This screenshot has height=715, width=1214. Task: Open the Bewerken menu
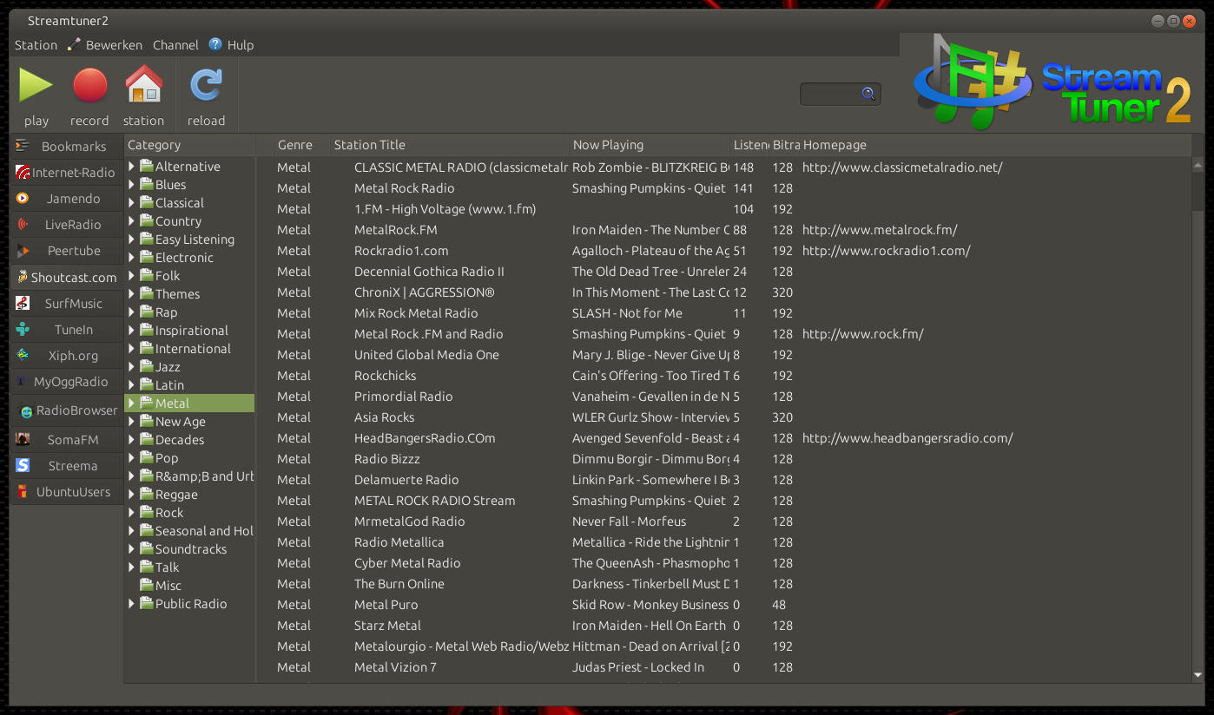[x=113, y=45]
